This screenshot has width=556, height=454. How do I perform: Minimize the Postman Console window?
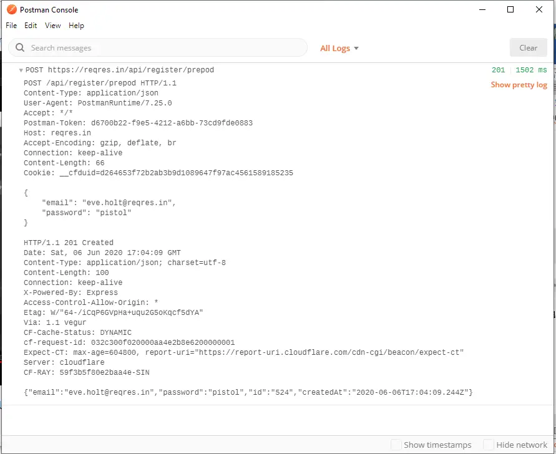482,9
